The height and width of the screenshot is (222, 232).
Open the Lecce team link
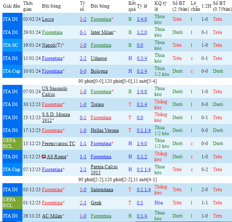pyautogui.click(x=48, y=19)
